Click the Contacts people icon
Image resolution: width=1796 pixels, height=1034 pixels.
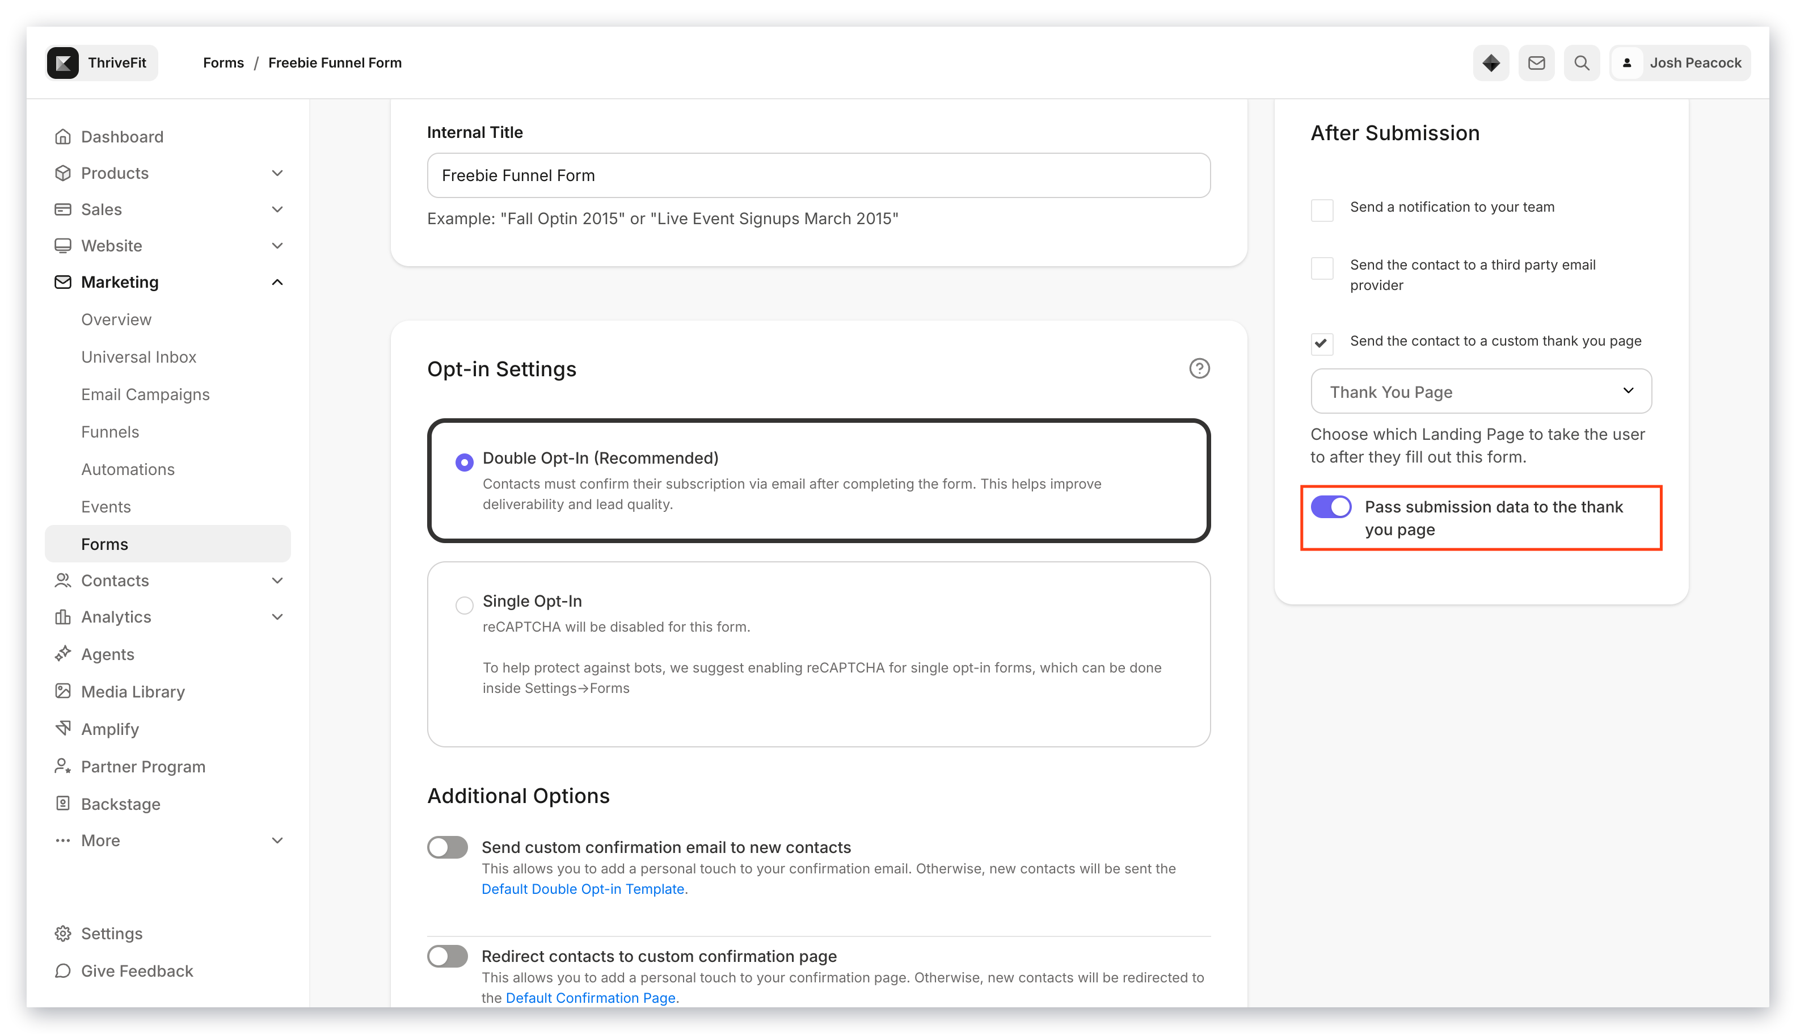tap(62, 580)
